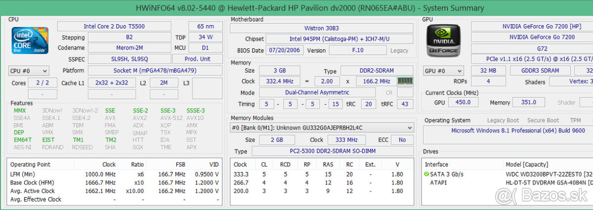The image size is (593, 210).
Task: Click the module clock 333 MHz field
Action: coord(347,140)
